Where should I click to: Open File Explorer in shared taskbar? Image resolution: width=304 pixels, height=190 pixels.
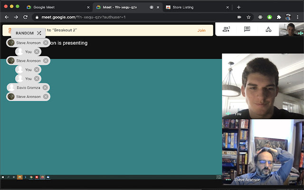(20, 177)
